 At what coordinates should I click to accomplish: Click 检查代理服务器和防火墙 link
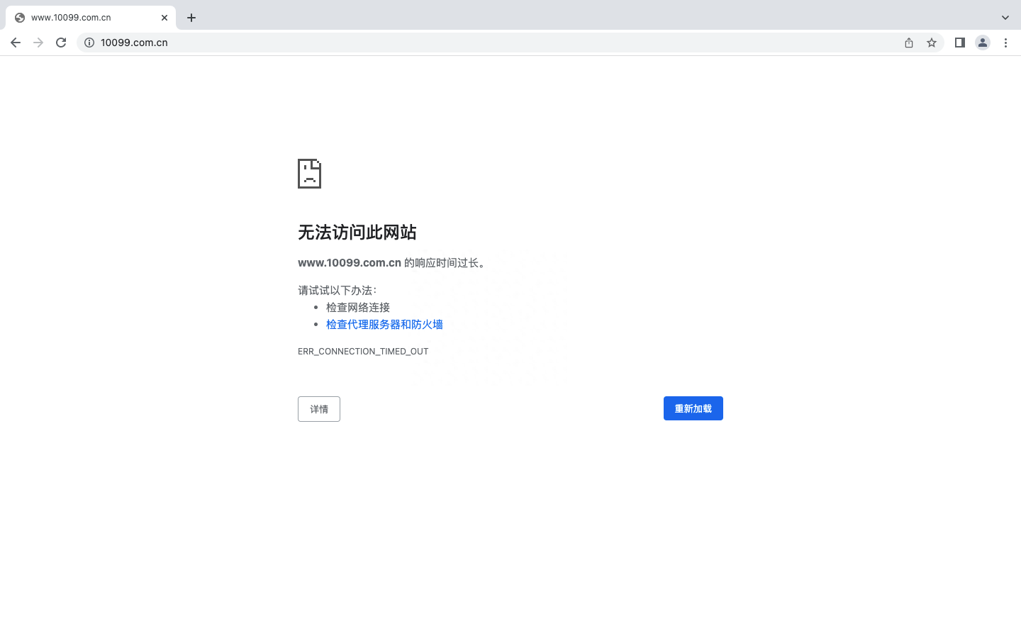384,324
